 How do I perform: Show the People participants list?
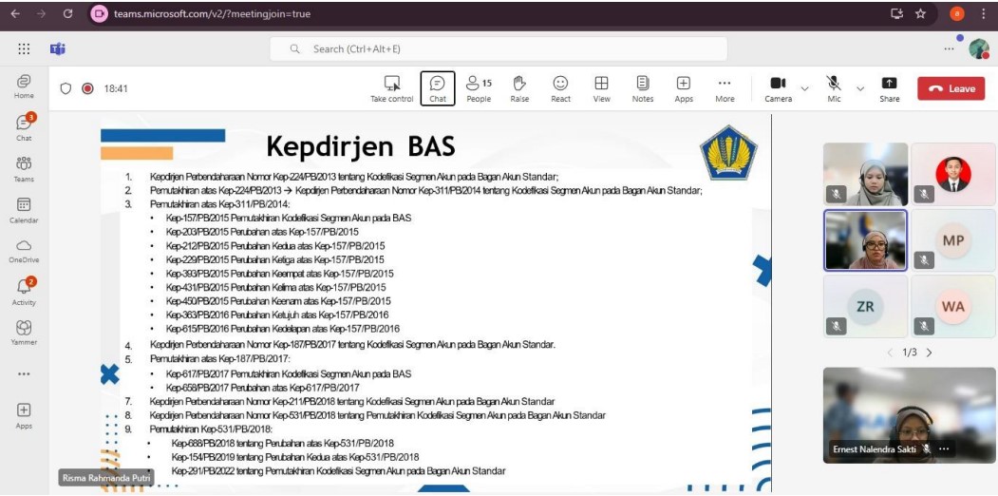tap(479, 87)
